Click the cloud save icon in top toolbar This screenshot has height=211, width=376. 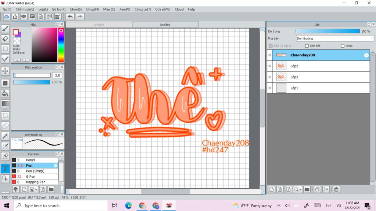(x=7, y=16)
